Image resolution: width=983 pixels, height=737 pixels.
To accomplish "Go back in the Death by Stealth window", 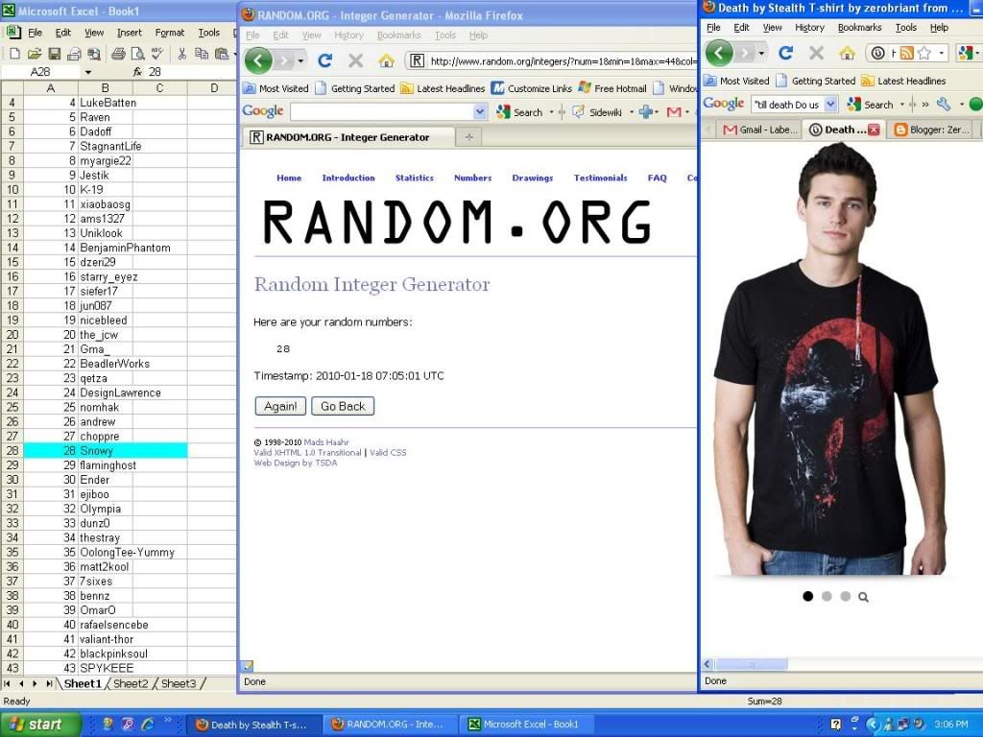I will coord(719,53).
